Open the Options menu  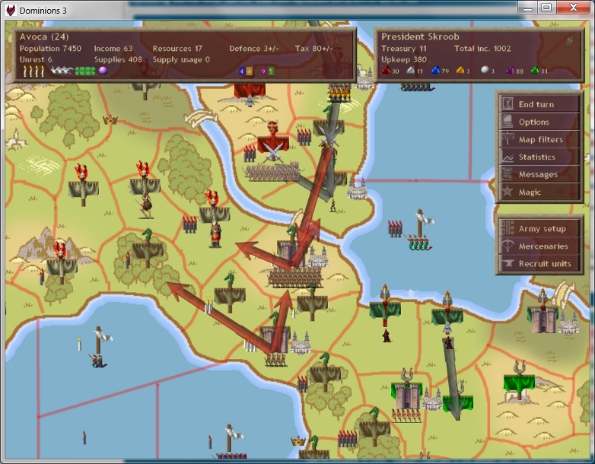tap(539, 122)
